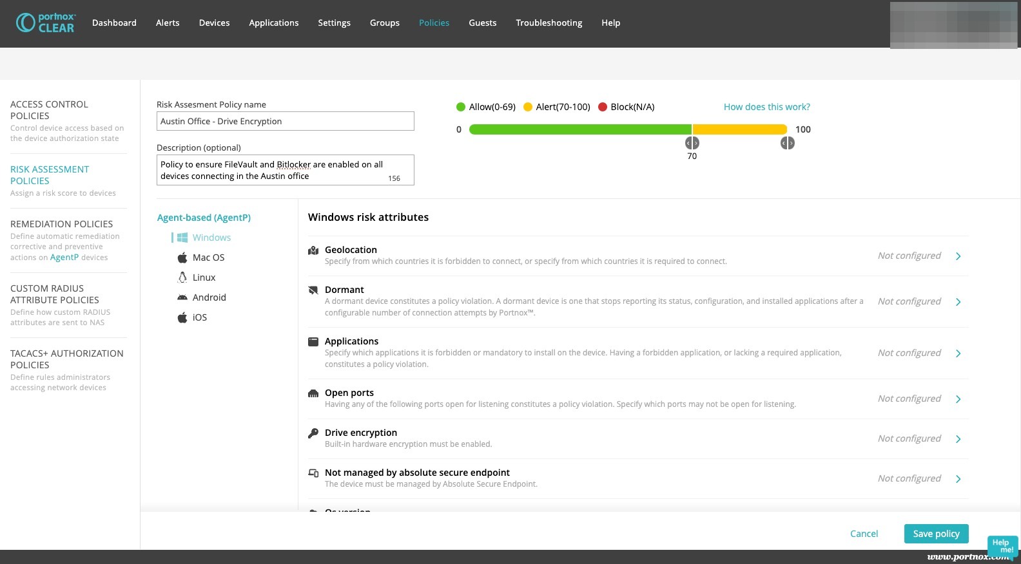Click the Applications window icon
This screenshot has width=1021, height=564.
(x=313, y=342)
